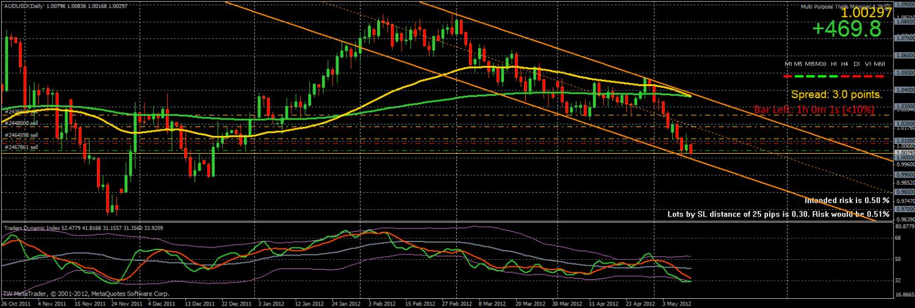This screenshot has width=915, height=308.
Task: Click the 16.8666 indicator scale value
Action: pos(904,295)
